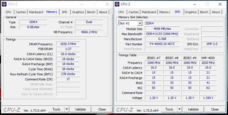Open Bench tab in right window
Image resolution: width=228 pixels, height=115 pixels.
(204, 12)
